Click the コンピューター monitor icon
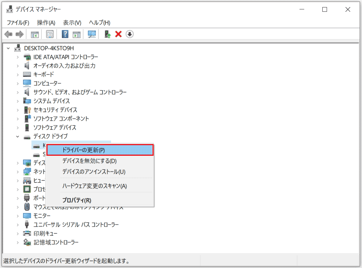This screenshot has height=268, width=362. 27,83
